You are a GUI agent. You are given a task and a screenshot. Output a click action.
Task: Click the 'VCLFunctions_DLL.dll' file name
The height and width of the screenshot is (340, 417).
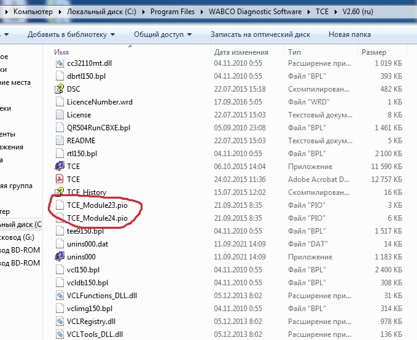pyautogui.click(x=102, y=296)
